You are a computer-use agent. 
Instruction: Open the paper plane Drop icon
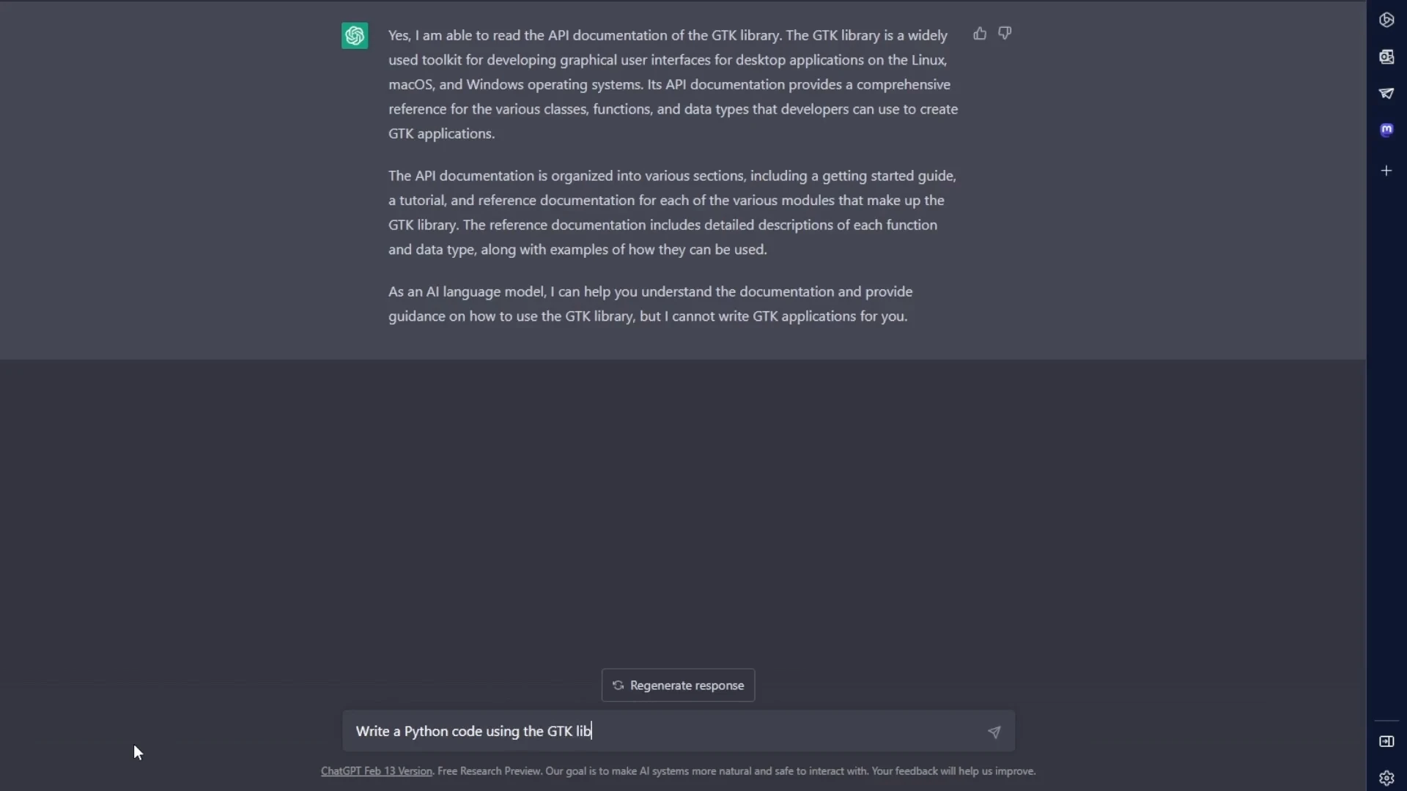[x=1386, y=93]
